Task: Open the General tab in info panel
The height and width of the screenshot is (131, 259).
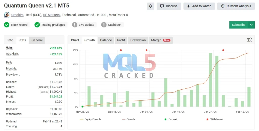Action: tap(37, 40)
